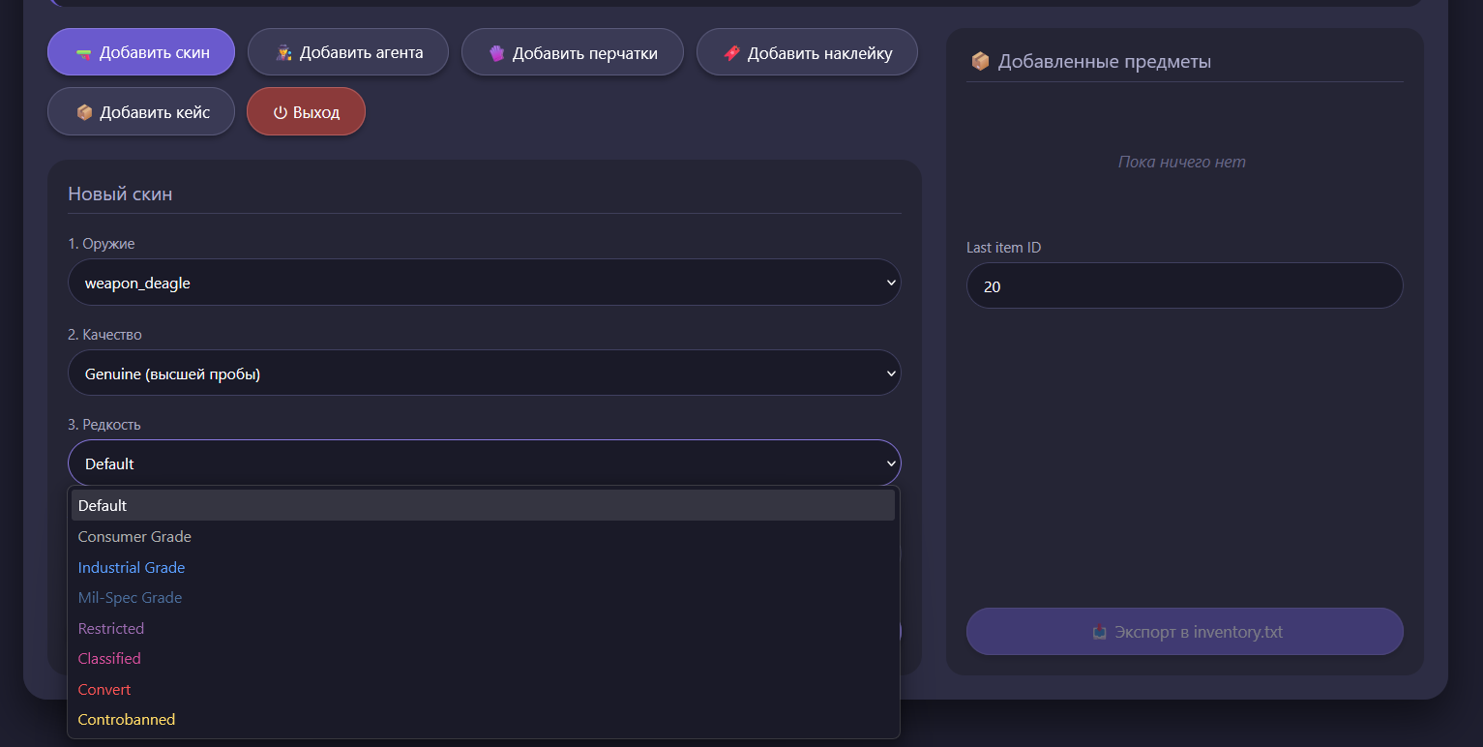
Task: Click the Добавить кейс button label
Action: pos(155,112)
